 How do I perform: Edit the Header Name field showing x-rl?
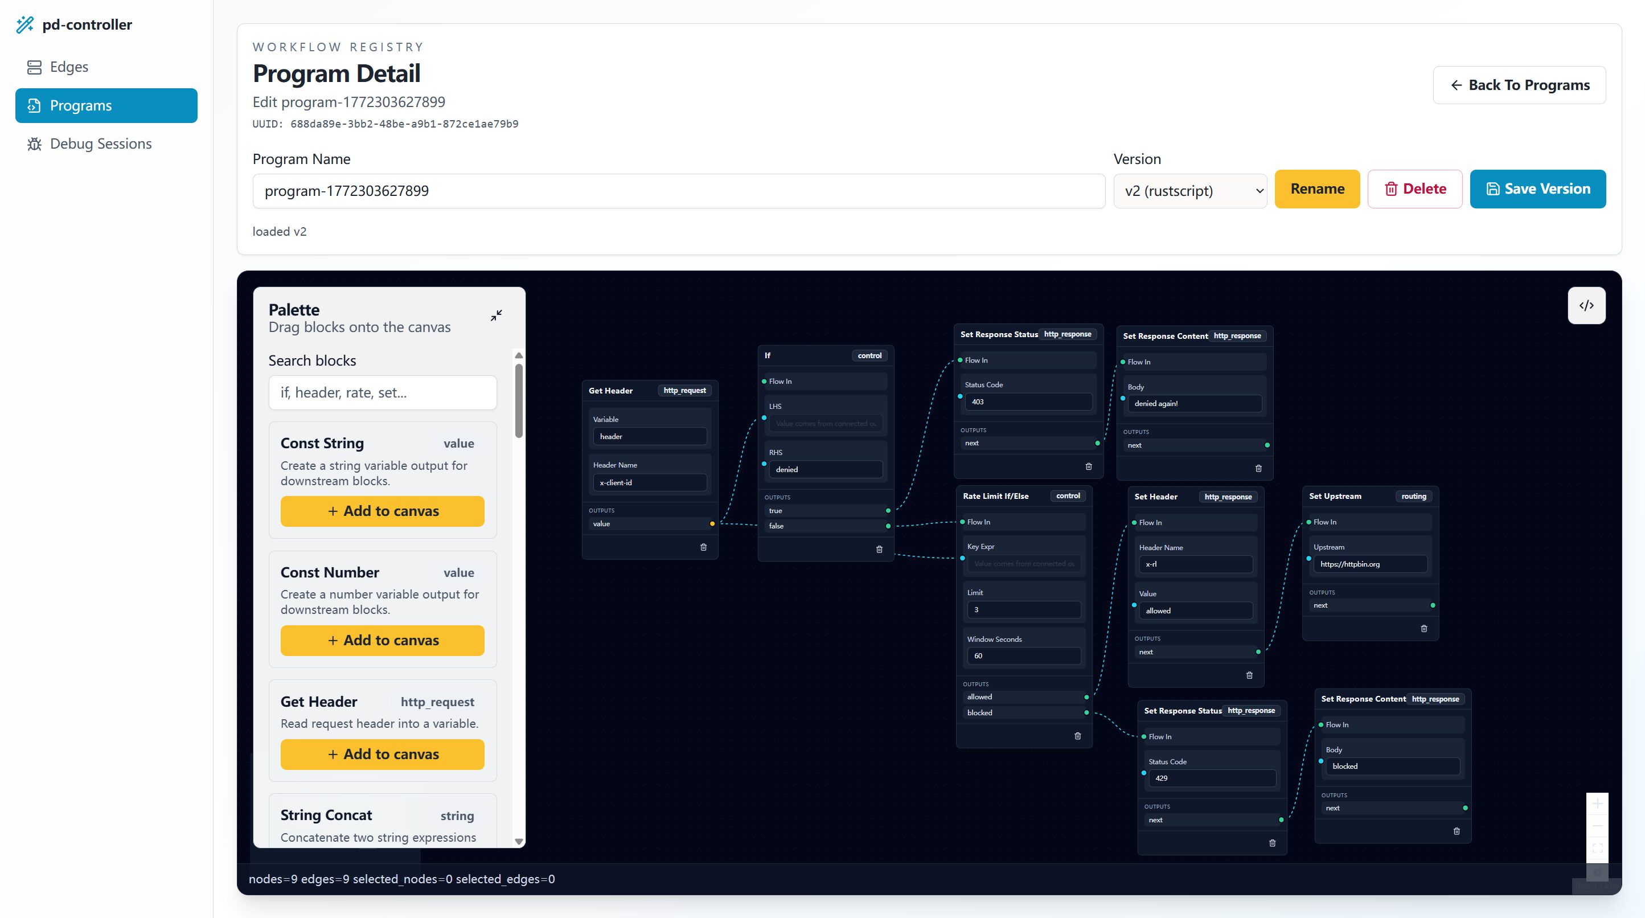tap(1195, 564)
